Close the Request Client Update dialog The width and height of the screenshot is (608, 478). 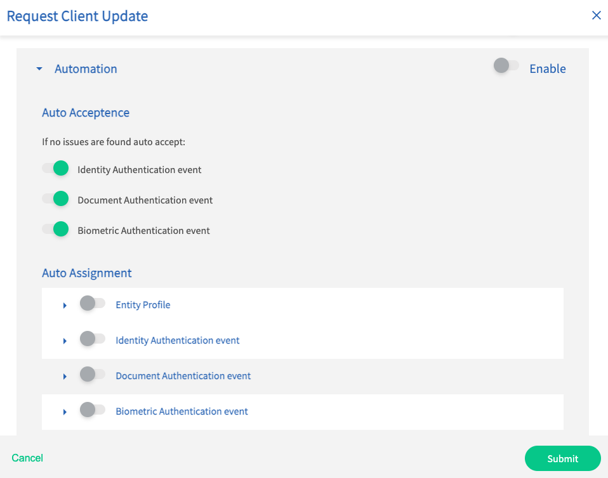[x=596, y=15]
